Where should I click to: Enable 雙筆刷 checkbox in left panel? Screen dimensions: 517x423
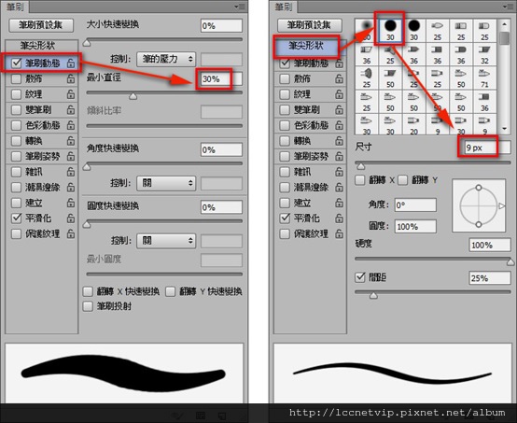coord(16,109)
